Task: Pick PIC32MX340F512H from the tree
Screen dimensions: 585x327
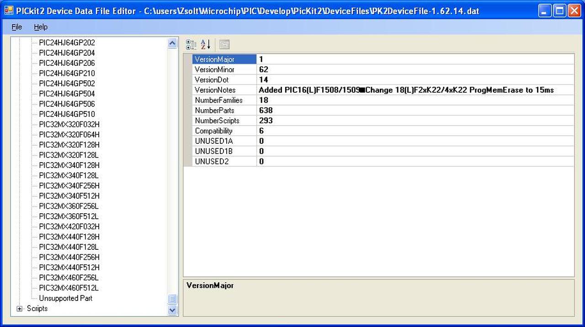Action: pos(69,196)
